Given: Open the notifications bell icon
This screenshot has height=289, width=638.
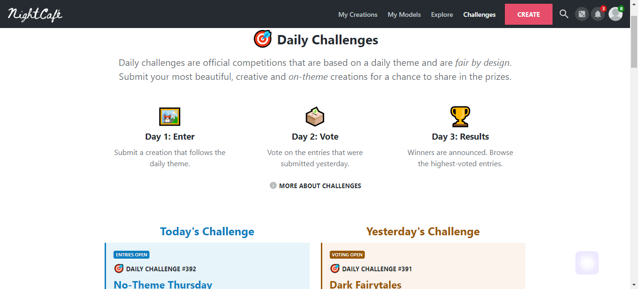Looking at the screenshot, I should coord(598,14).
